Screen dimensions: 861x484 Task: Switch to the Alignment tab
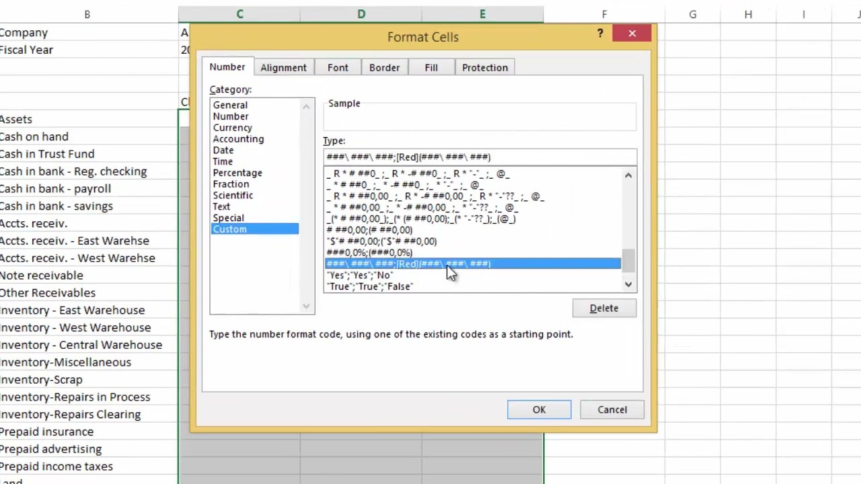[283, 67]
